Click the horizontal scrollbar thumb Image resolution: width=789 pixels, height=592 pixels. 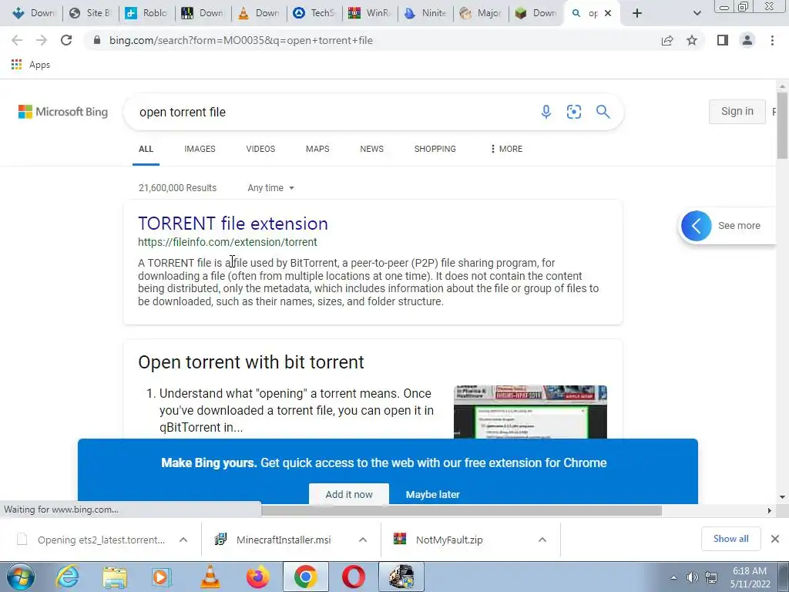click(x=462, y=510)
